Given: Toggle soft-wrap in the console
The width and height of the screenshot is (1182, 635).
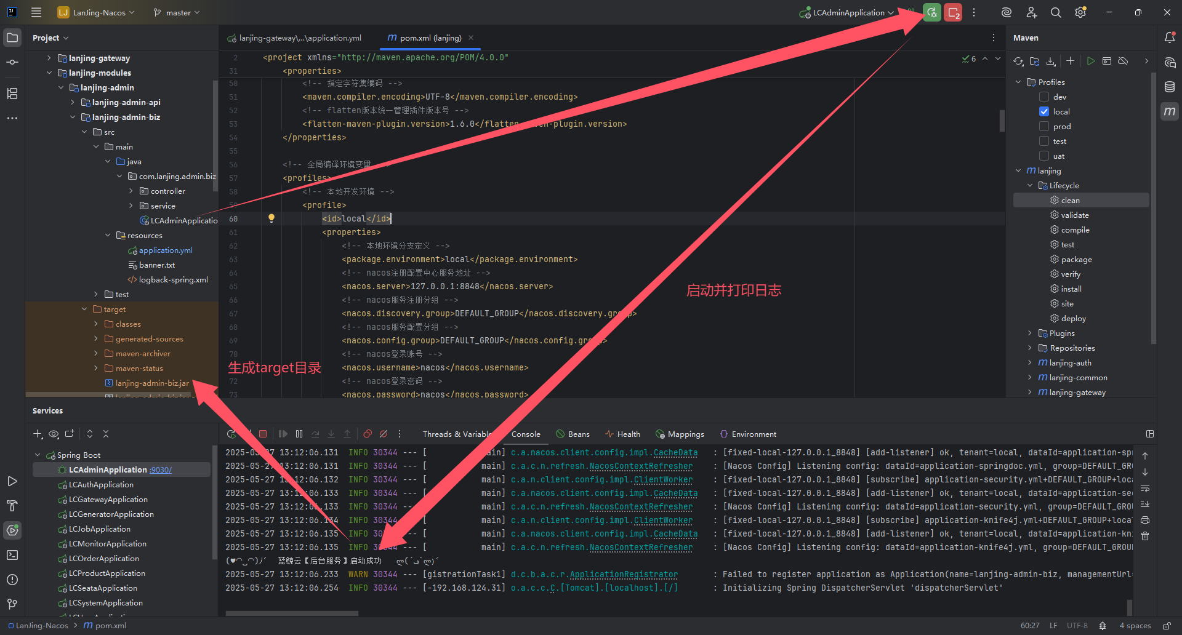Looking at the screenshot, I should [1145, 488].
